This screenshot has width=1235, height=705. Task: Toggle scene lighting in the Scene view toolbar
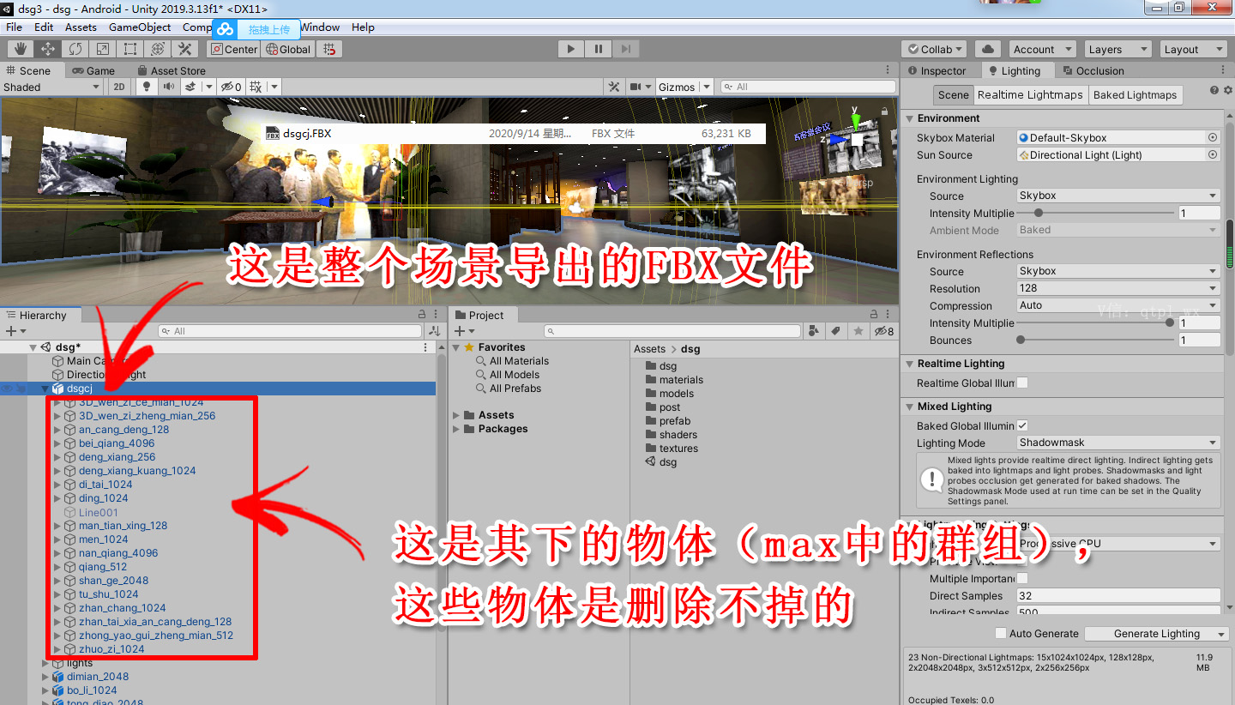(x=146, y=87)
